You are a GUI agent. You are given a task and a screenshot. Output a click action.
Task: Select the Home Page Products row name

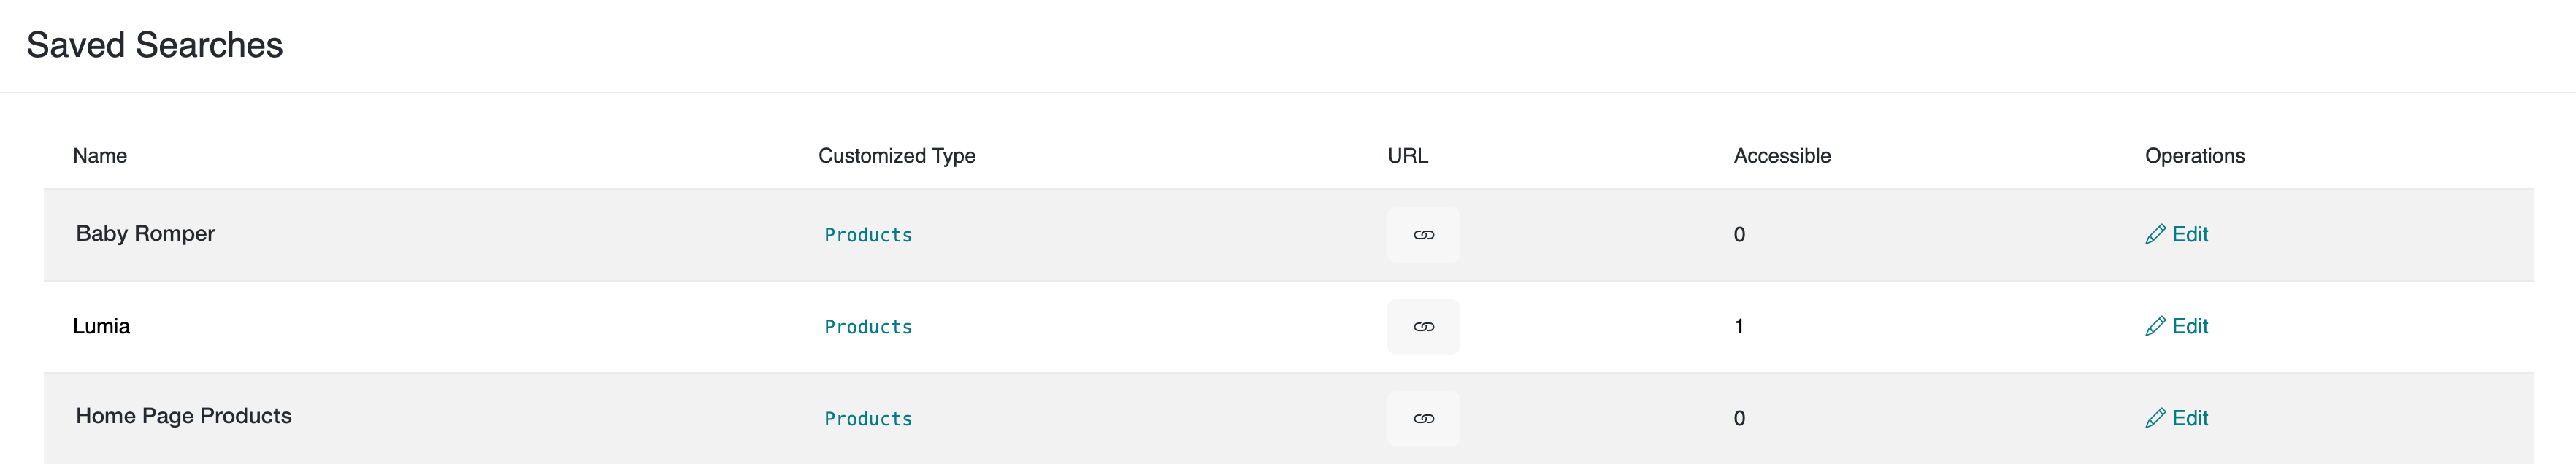point(183,416)
